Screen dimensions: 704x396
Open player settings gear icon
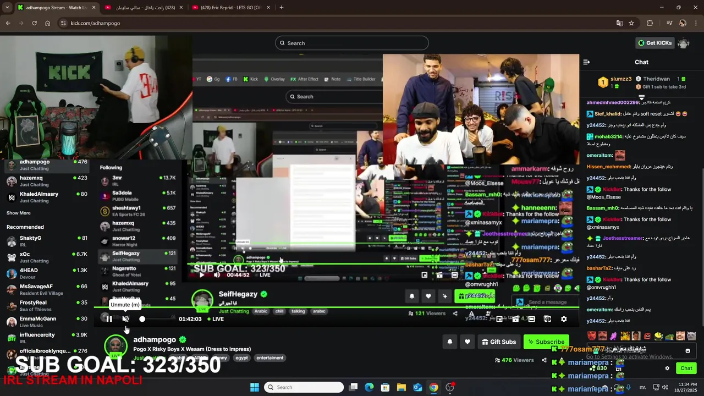(x=564, y=319)
